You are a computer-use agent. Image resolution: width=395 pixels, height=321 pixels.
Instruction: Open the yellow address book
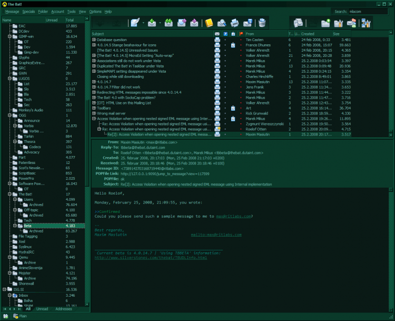click(x=209, y=23)
